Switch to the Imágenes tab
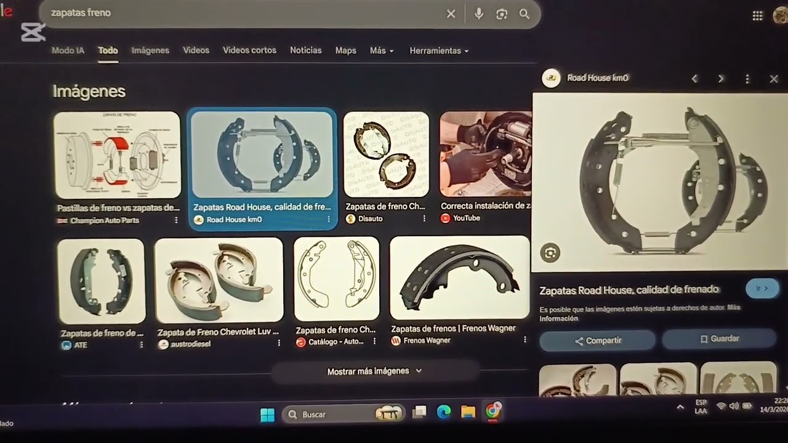The height and width of the screenshot is (443, 788). pos(150,50)
